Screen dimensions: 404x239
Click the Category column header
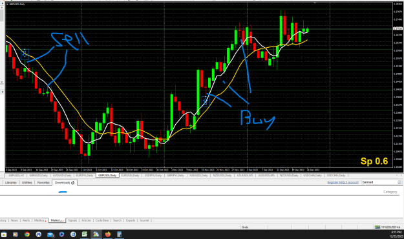(390, 192)
